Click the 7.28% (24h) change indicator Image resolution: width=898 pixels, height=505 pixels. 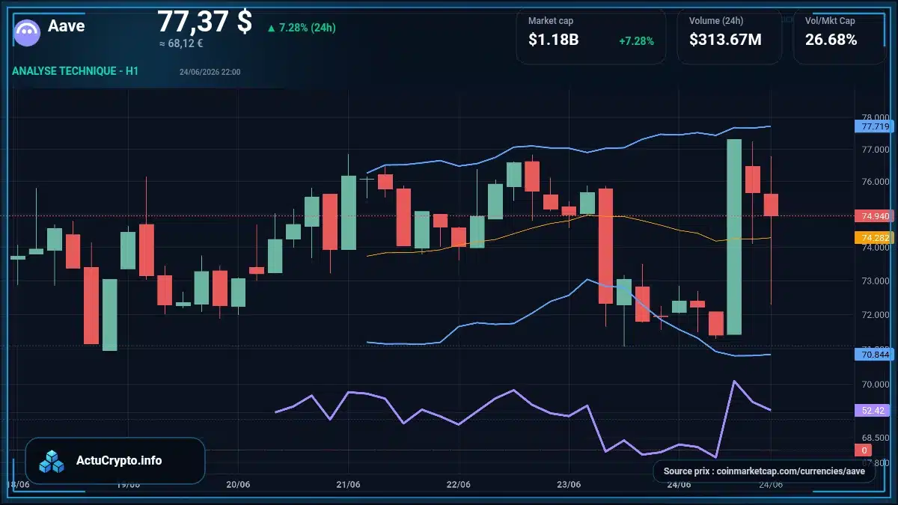301,28
